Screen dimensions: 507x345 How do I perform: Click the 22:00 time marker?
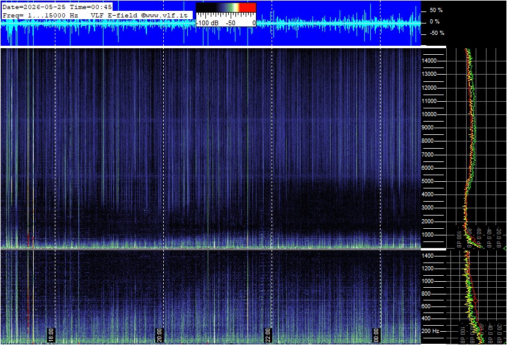267,335
